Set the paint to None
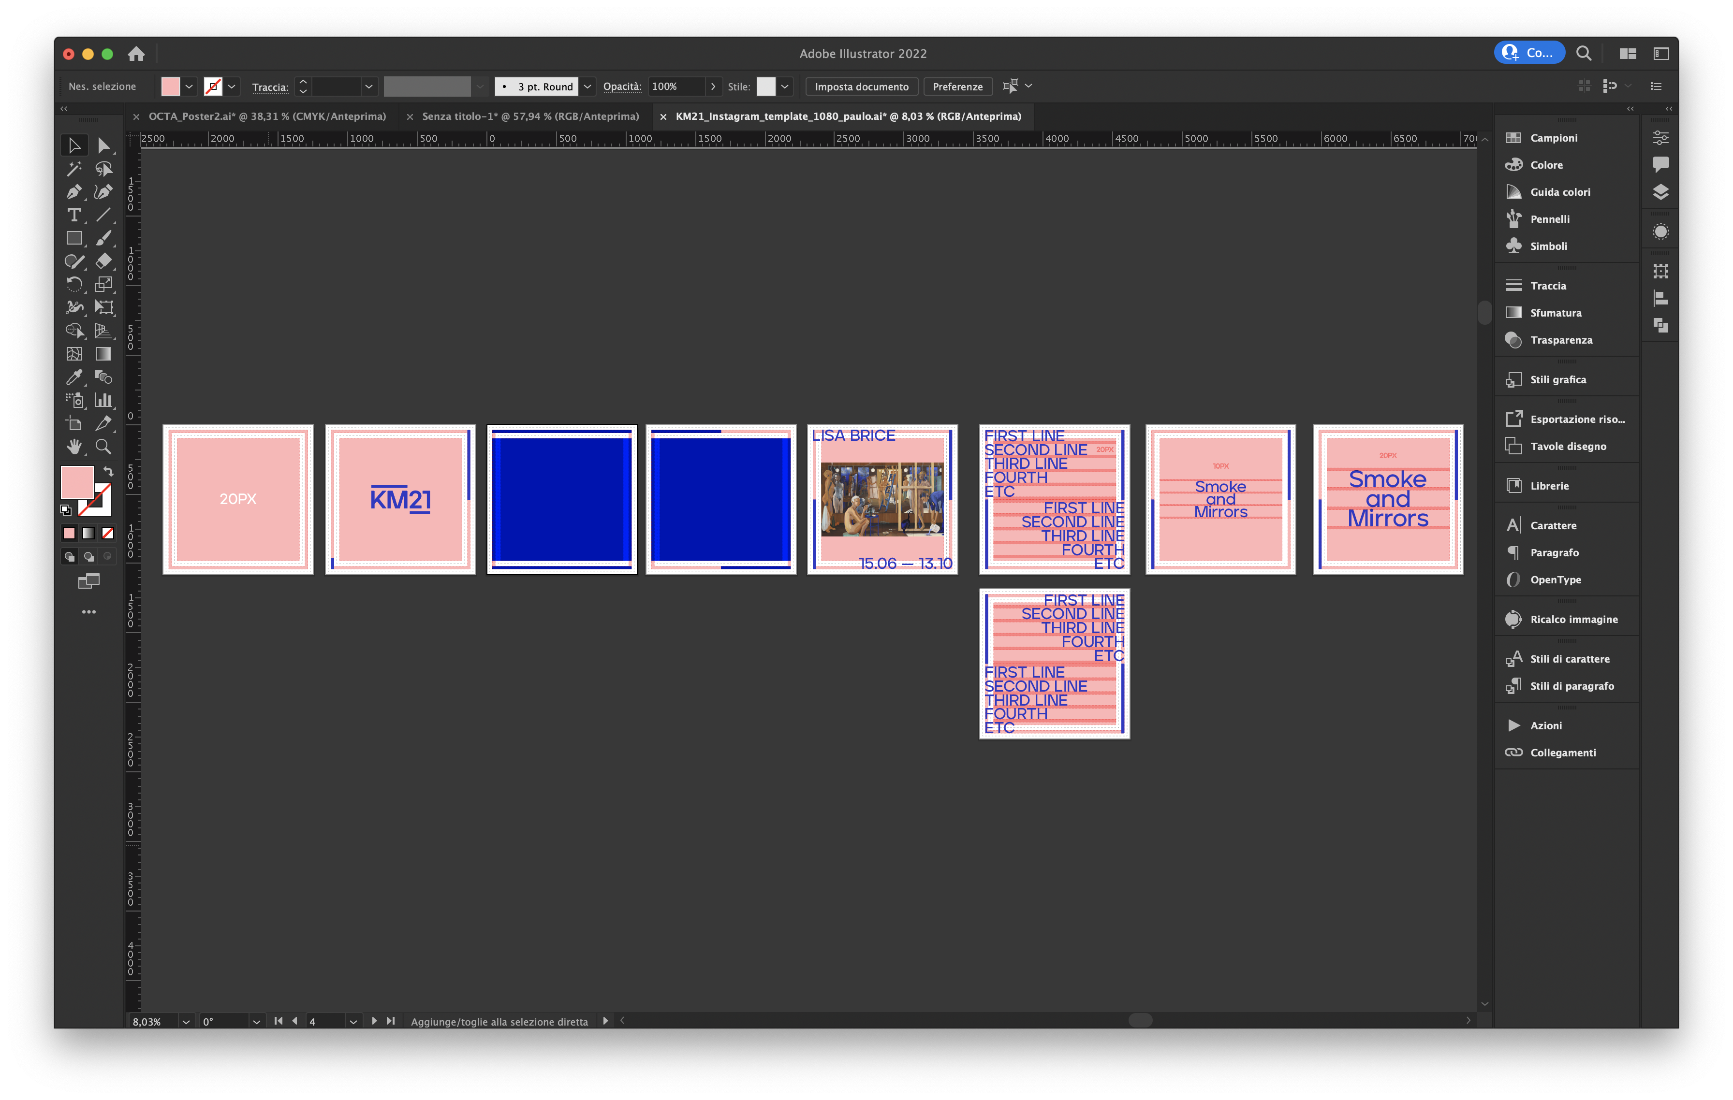1733x1100 pixels. tap(108, 533)
